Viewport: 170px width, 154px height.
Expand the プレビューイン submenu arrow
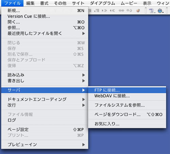[x=84, y=144]
